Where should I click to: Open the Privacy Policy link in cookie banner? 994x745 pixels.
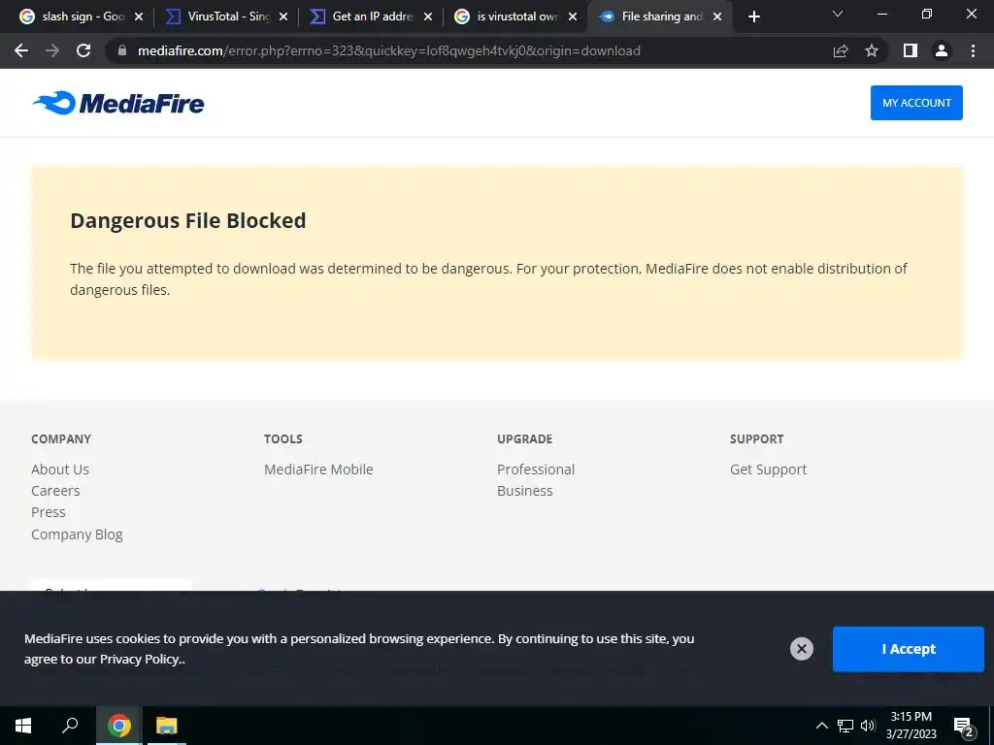[140, 659]
